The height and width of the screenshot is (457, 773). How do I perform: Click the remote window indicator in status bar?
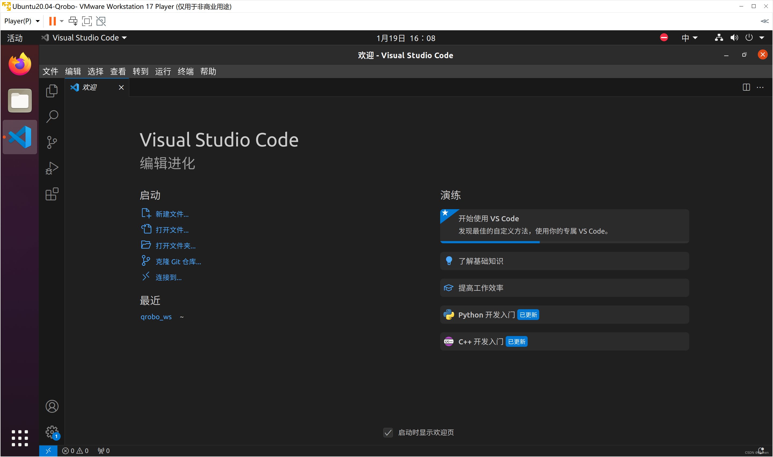pyautogui.click(x=48, y=451)
